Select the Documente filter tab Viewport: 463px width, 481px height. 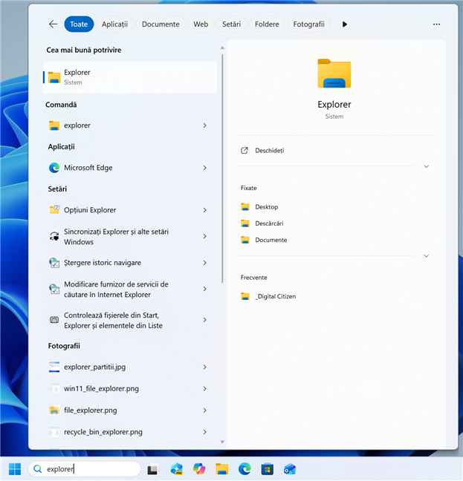[161, 24]
